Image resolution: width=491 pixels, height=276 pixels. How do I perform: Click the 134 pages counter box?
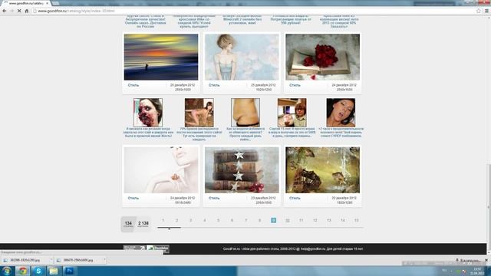(128, 224)
